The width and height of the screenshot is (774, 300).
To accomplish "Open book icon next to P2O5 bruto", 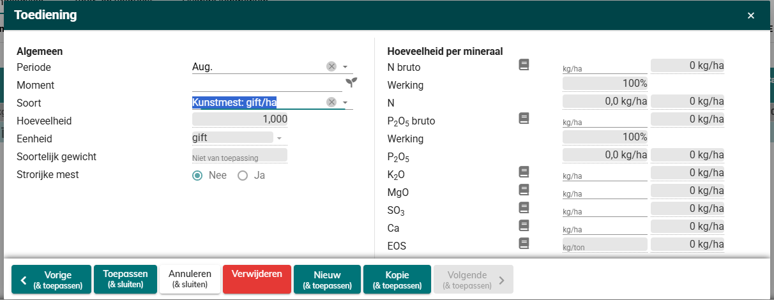I will (x=524, y=117).
